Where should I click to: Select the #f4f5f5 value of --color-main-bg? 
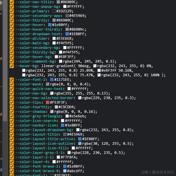pos(64,43)
